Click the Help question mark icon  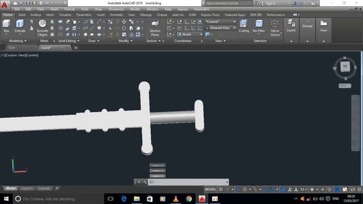[313, 3]
